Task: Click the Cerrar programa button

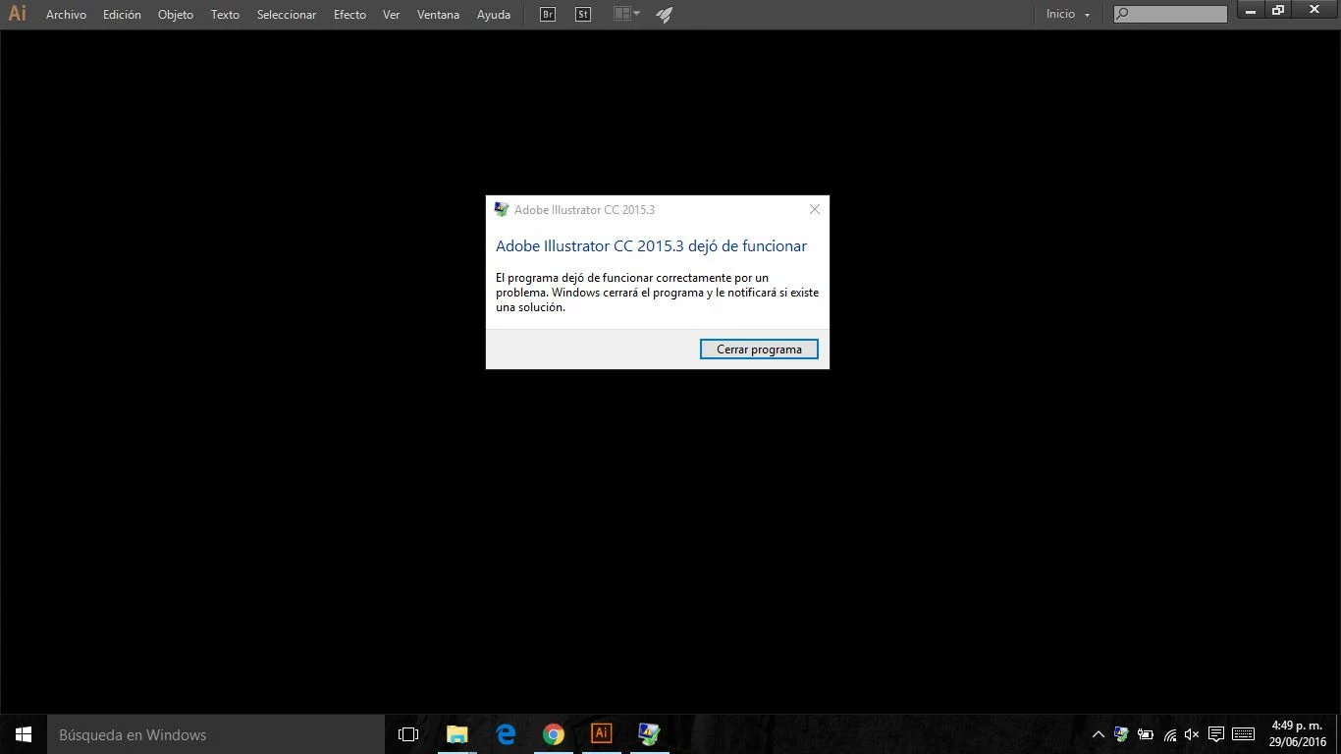Action: (x=759, y=350)
